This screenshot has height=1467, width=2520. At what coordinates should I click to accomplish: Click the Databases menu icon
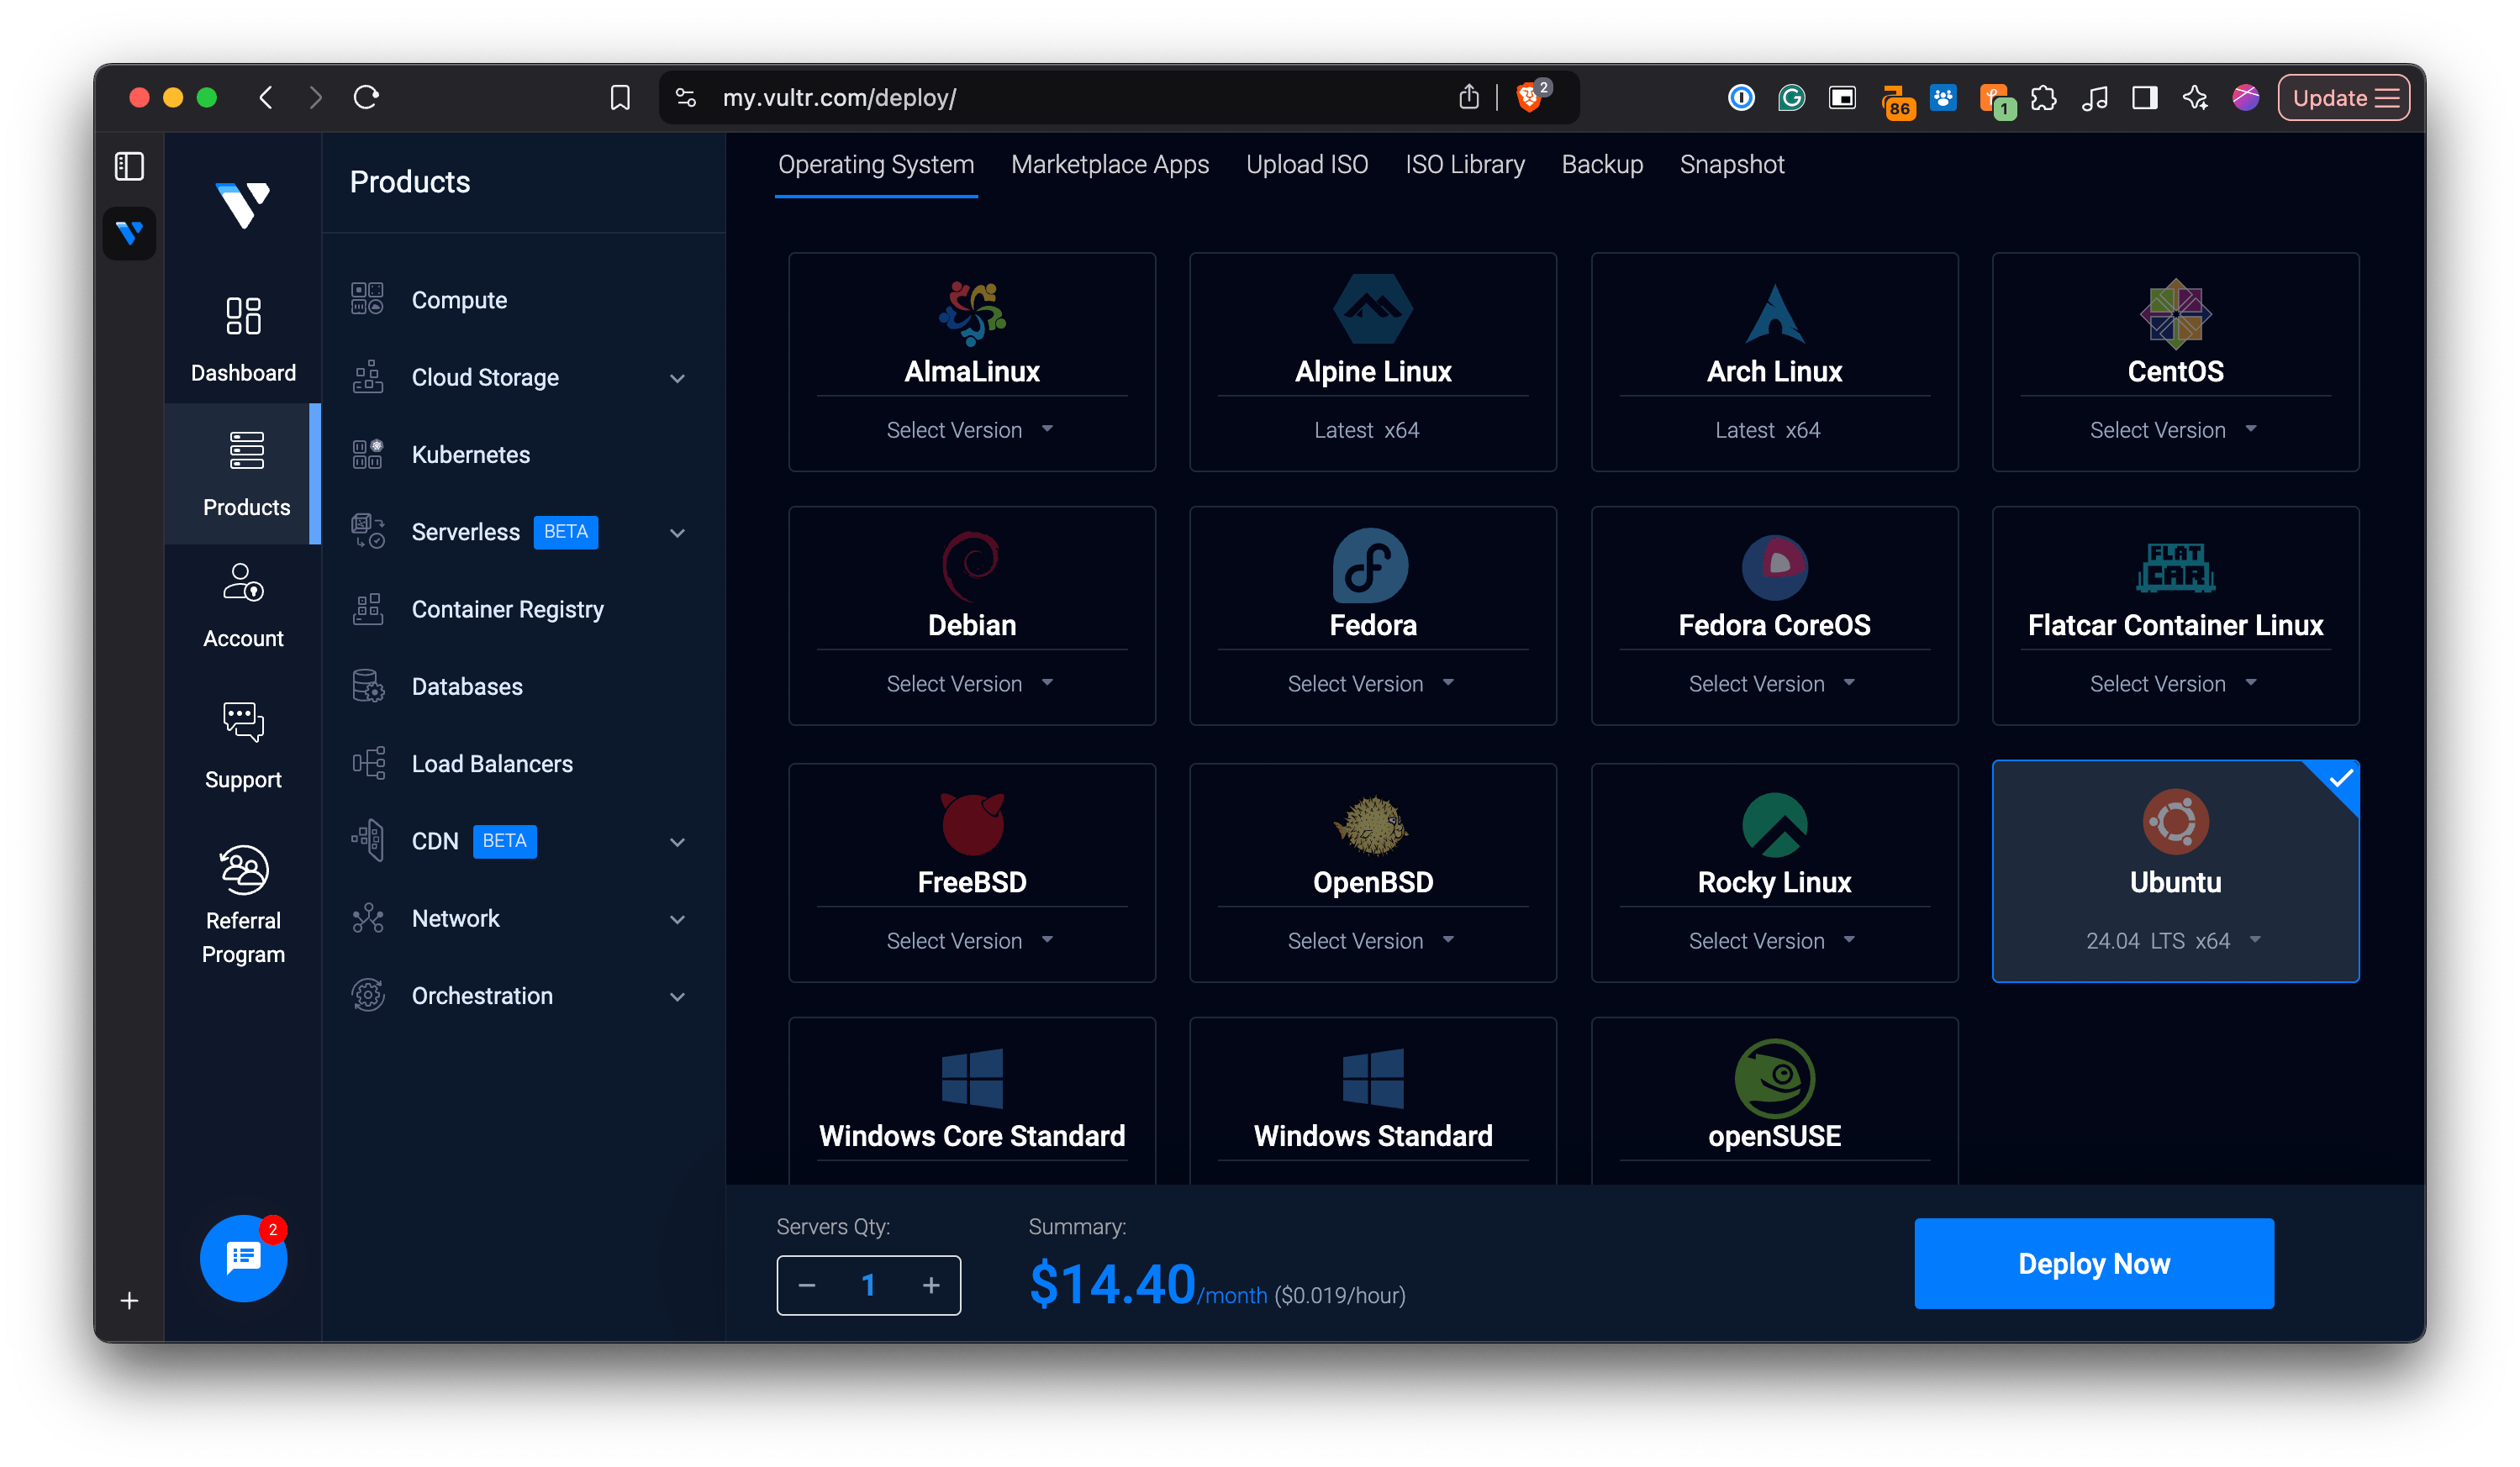coord(367,686)
